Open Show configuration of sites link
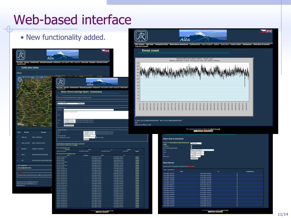 click(x=24, y=168)
